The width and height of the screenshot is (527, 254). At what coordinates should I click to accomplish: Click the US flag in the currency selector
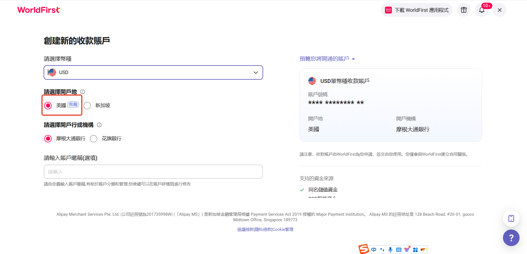point(52,72)
